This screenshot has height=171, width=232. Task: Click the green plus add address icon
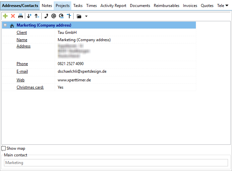[x=5, y=16]
